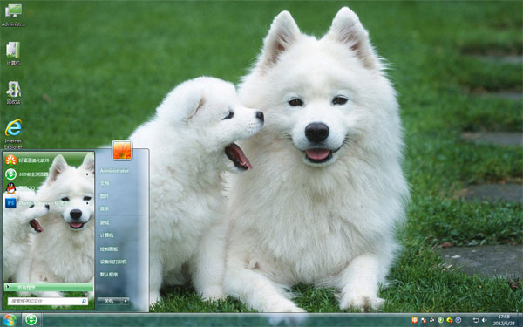523x327 pixels.
Task: Open 图片 (Pictures) in the Start menu
Action: pyautogui.click(x=105, y=196)
